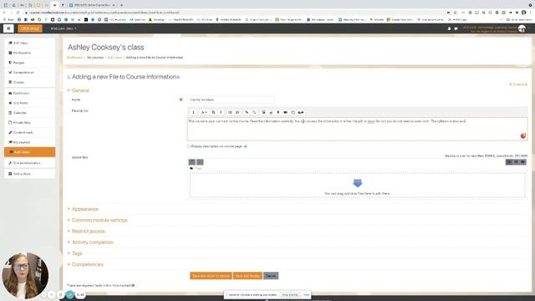Click the Name input field
The width and height of the screenshot is (535, 301).
231,99
